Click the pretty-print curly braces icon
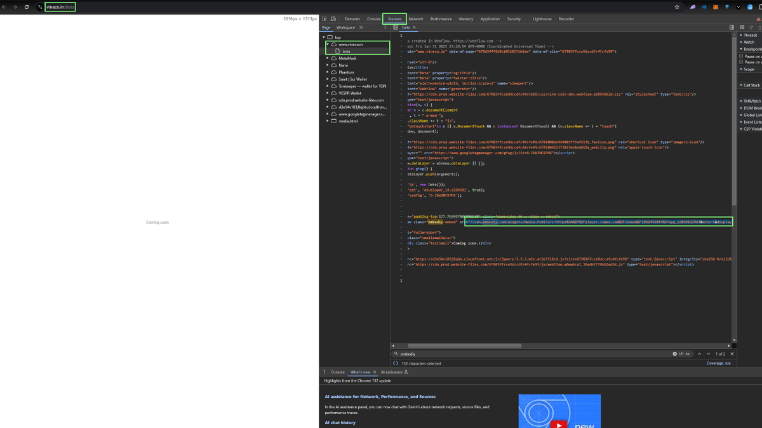 click(396, 364)
